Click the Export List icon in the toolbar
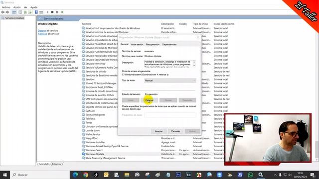The width and height of the screenshot is (319, 179). tap(30, 12)
